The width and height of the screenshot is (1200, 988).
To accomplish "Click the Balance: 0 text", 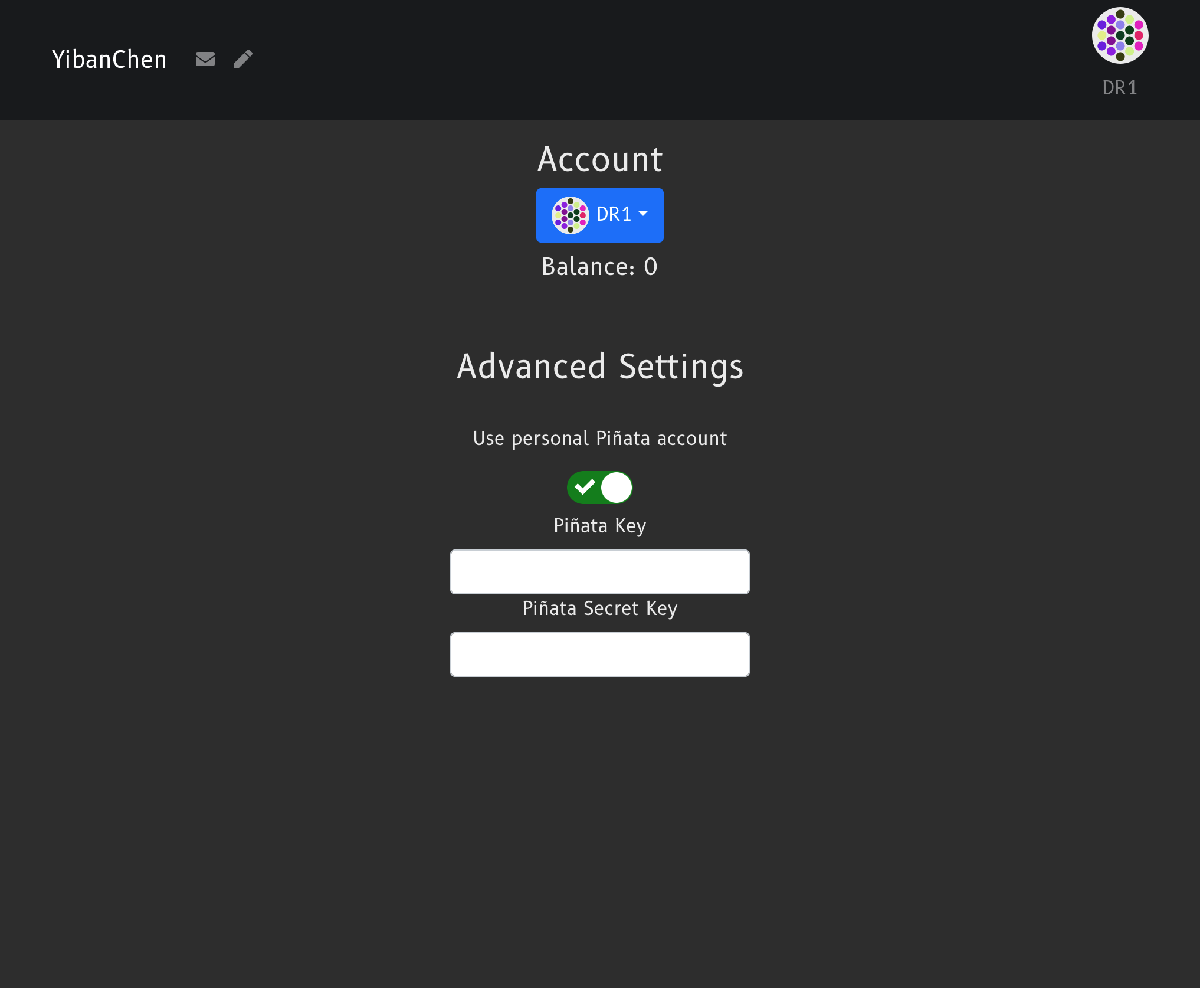I will (x=599, y=267).
